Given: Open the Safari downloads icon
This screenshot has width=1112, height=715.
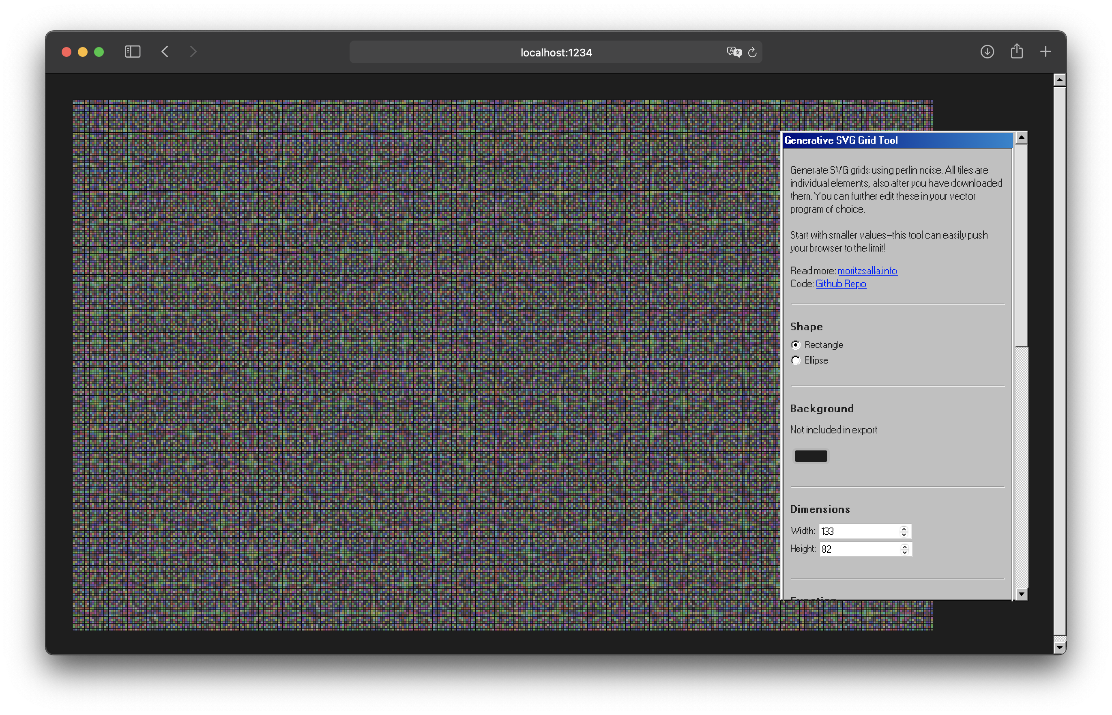Looking at the screenshot, I should [987, 52].
